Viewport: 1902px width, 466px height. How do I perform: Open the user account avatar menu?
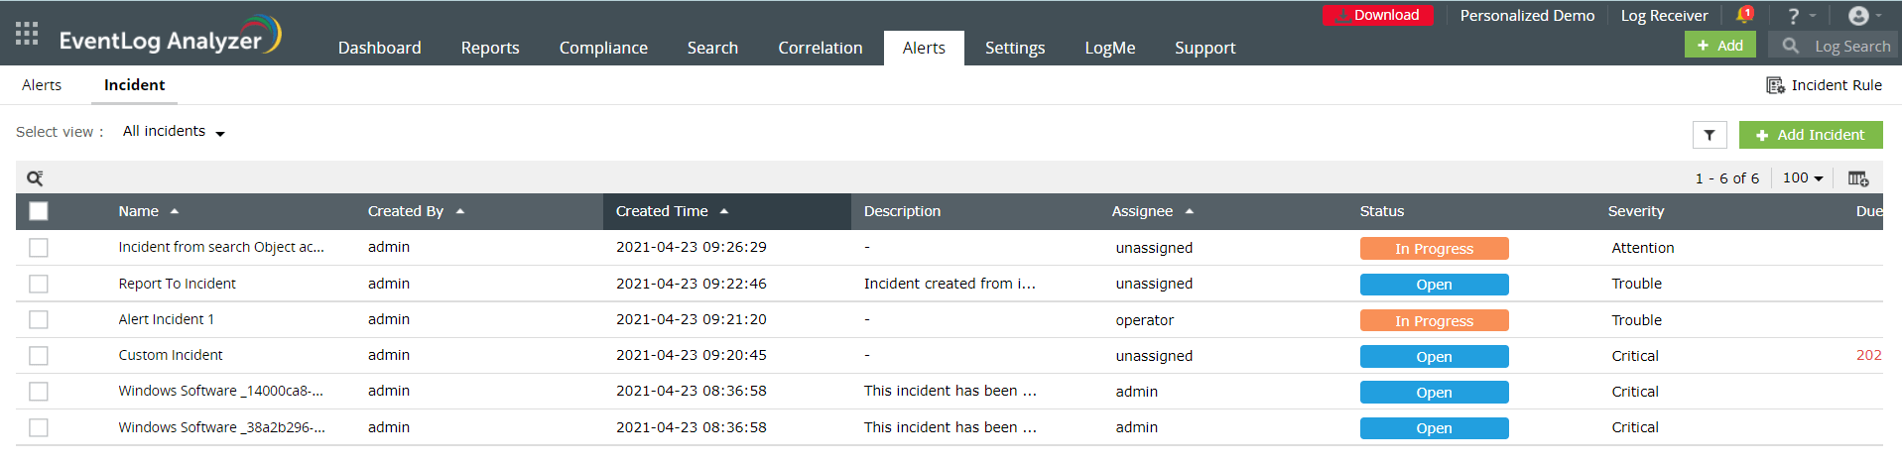point(1858,16)
